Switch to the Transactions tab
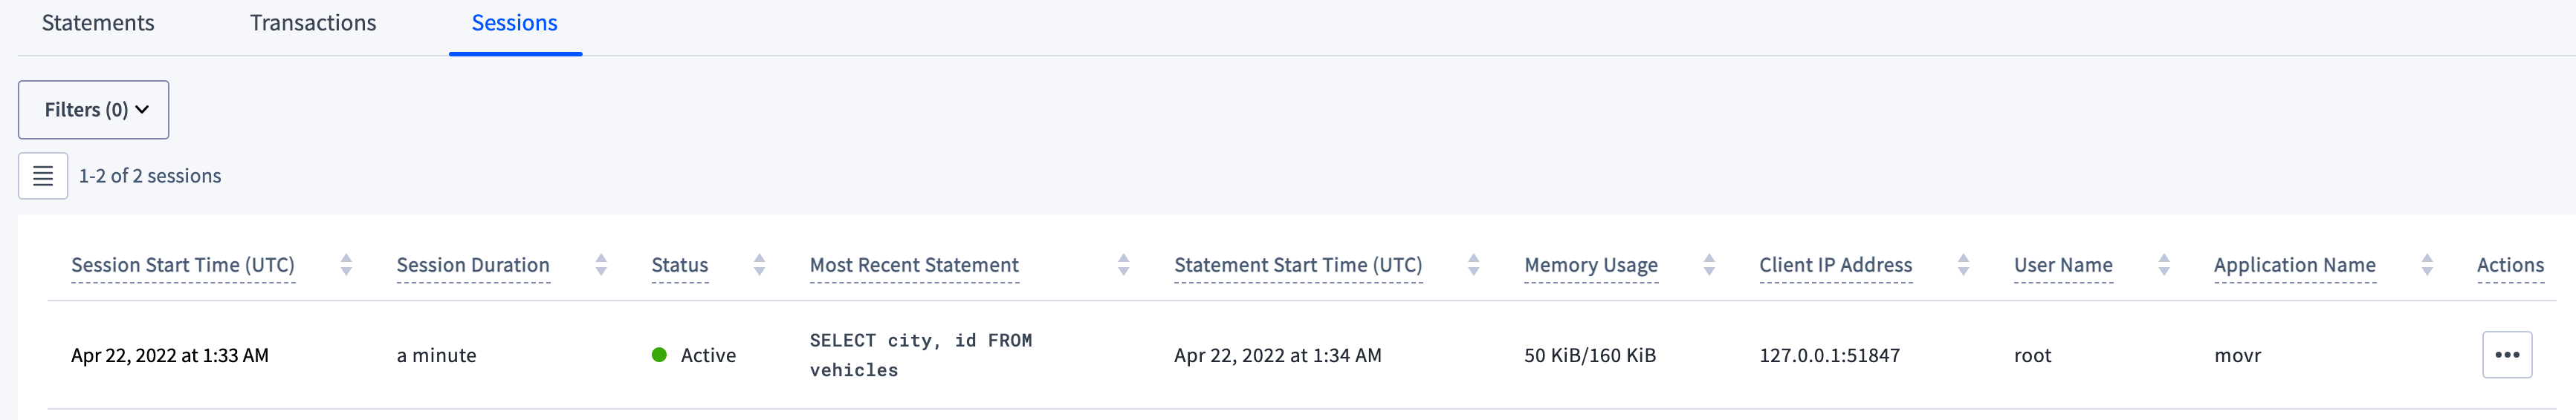The width and height of the screenshot is (2576, 420). click(313, 23)
